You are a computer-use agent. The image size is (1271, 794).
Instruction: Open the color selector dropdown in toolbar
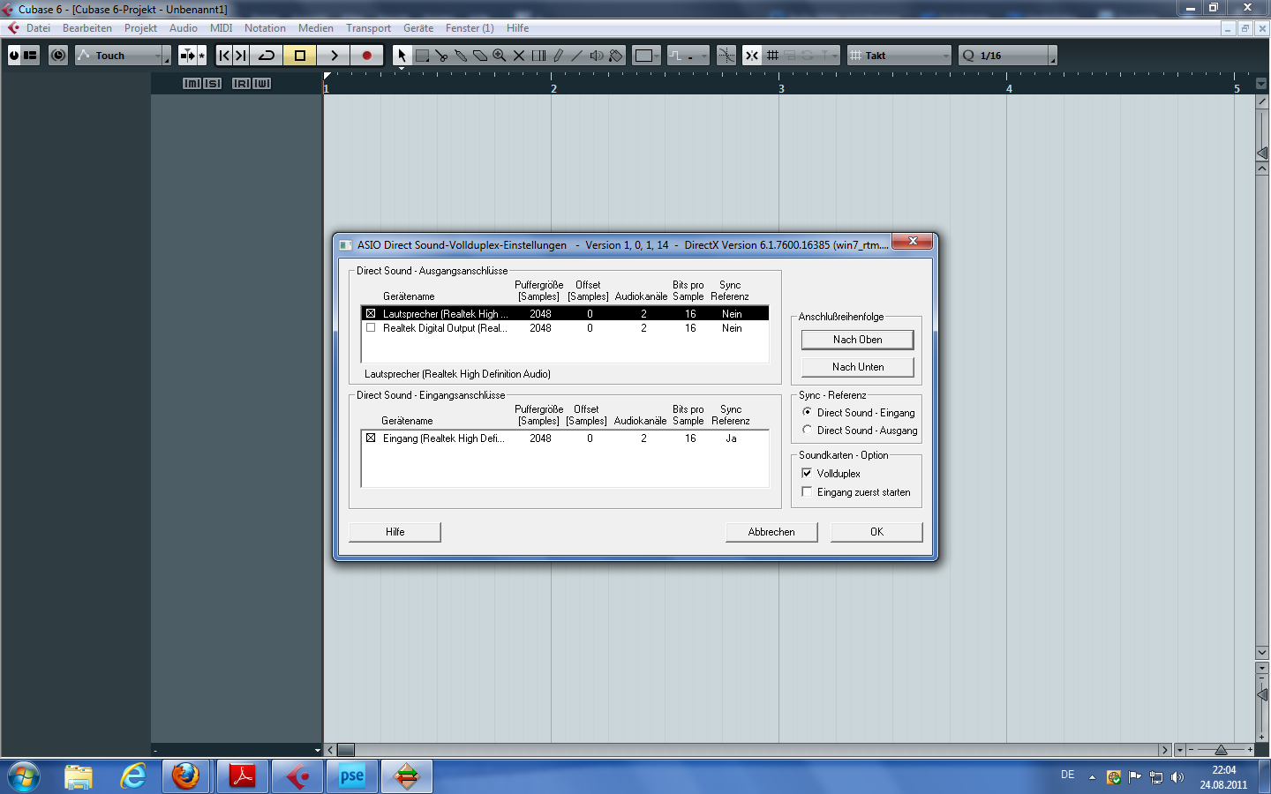647,56
